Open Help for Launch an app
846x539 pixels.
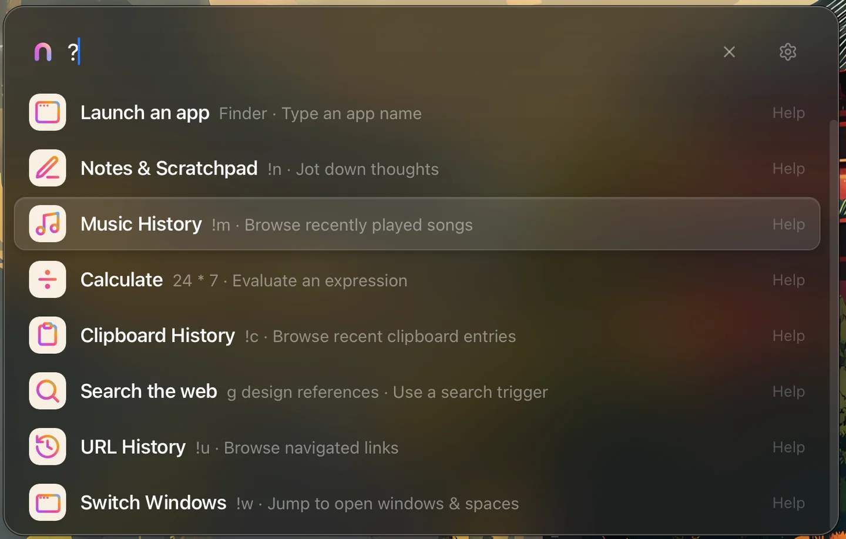788,113
